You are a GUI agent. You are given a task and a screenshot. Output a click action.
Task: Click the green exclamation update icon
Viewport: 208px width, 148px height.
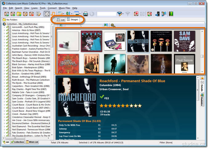click(x=171, y=14)
